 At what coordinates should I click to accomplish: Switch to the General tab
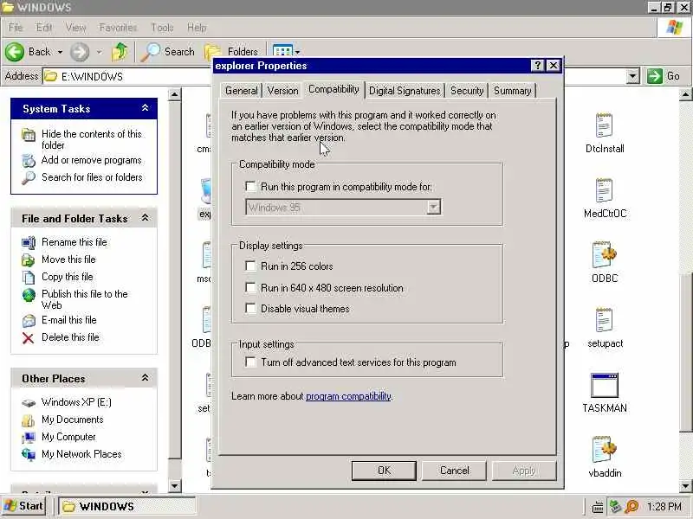(242, 91)
